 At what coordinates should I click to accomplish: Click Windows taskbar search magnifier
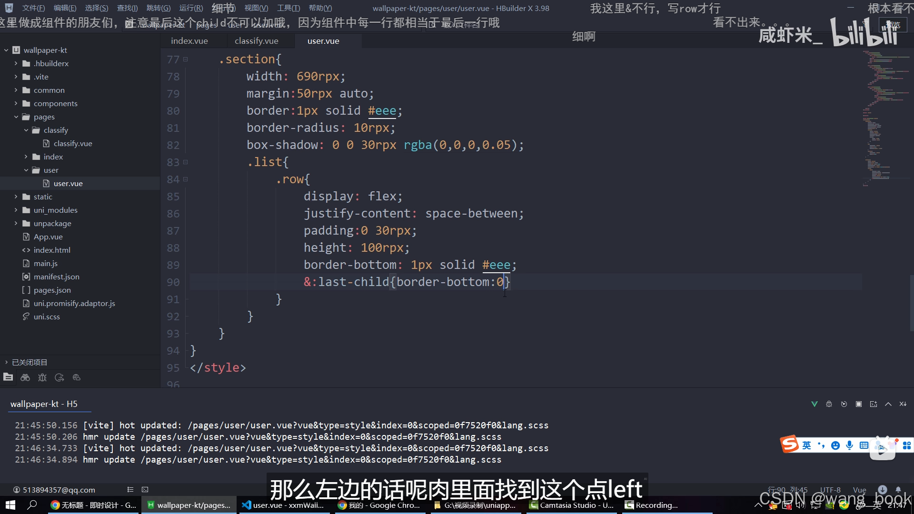point(32,505)
